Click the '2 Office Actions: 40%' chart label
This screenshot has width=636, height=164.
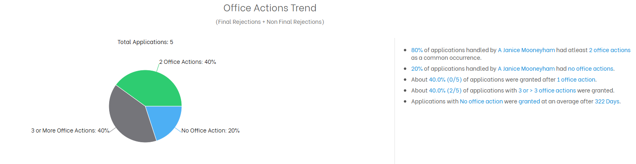[x=188, y=62]
